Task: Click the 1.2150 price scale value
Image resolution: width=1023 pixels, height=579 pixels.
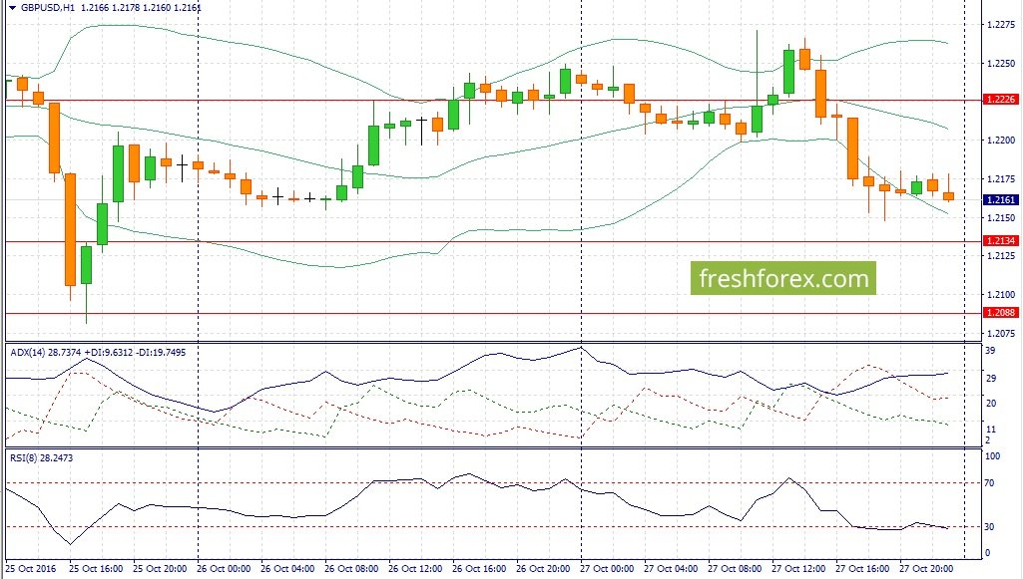Action: click(x=1001, y=217)
